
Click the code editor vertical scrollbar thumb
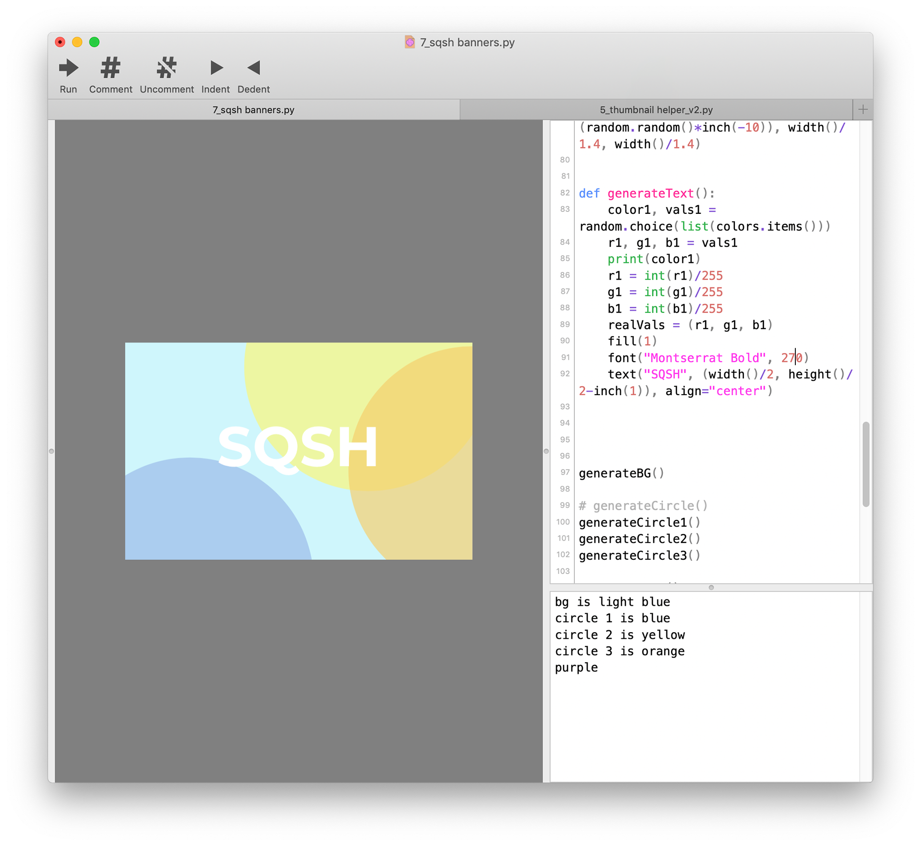point(866,464)
